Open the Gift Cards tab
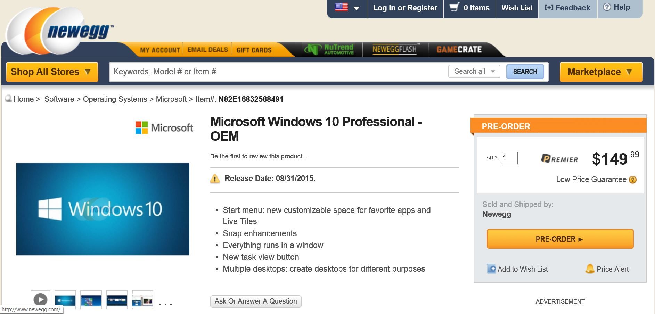This screenshot has width=655, height=314. tap(254, 50)
